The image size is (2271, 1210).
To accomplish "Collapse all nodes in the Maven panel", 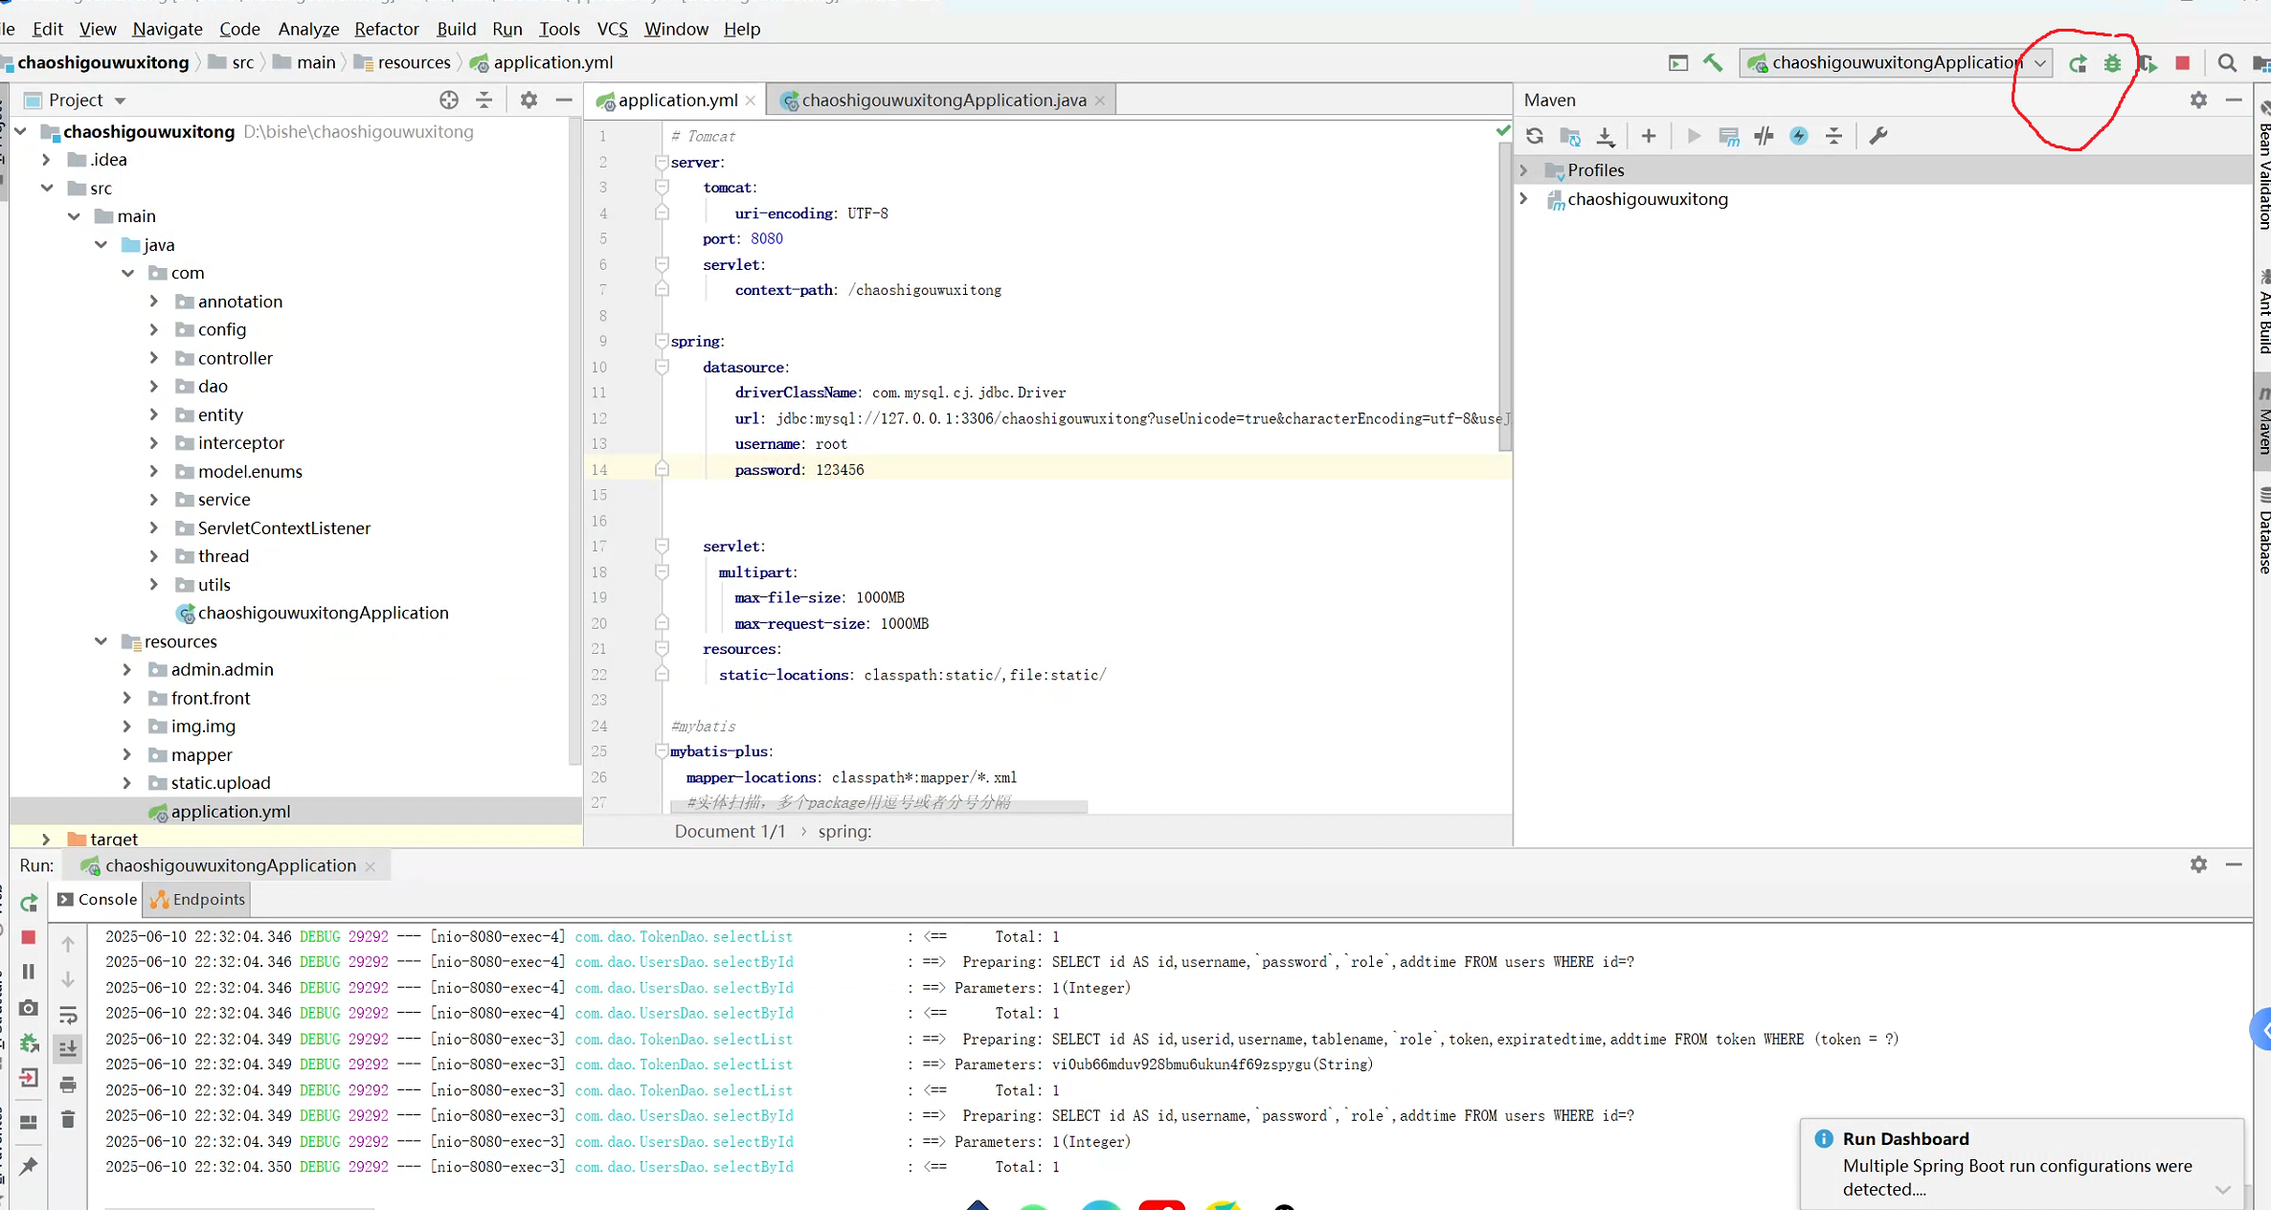I will click(x=1833, y=136).
